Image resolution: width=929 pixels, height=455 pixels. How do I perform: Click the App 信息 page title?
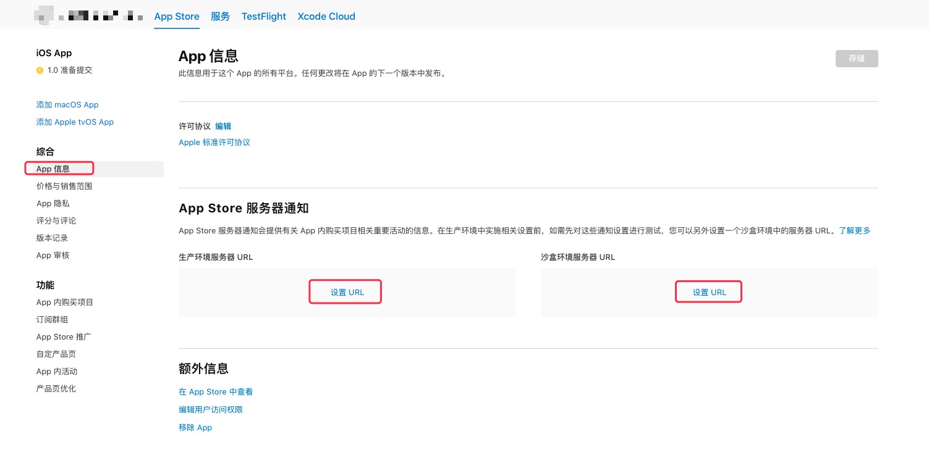pyautogui.click(x=208, y=56)
